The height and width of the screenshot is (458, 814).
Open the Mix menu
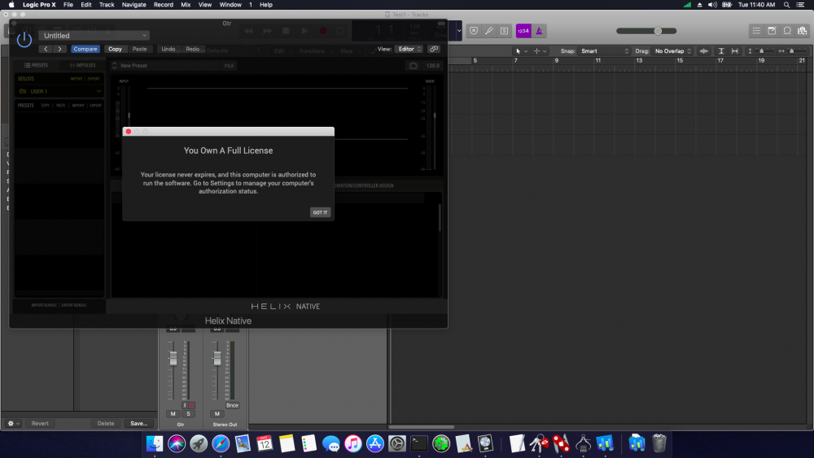(186, 5)
